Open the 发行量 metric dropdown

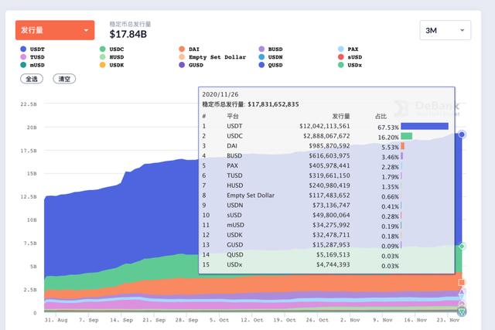click(54, 30)
